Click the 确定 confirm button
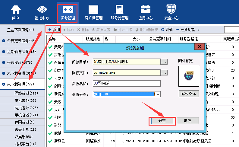Viewport: 239px width, 147px height. (x=162, y=120)
